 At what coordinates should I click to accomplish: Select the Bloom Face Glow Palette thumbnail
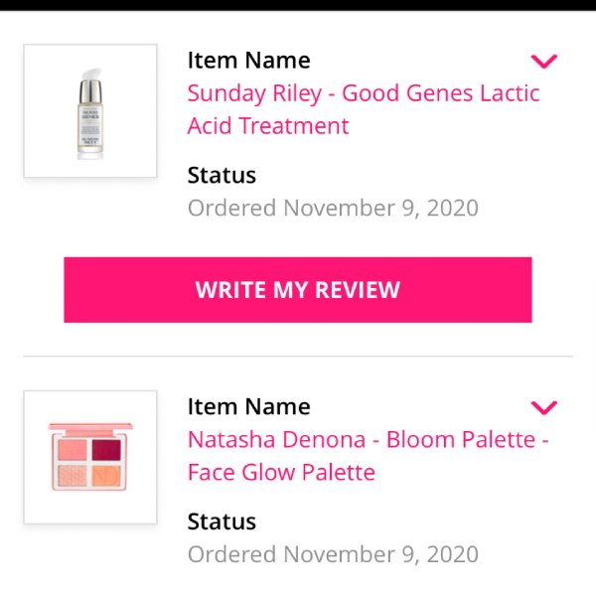tap(90, 457)
